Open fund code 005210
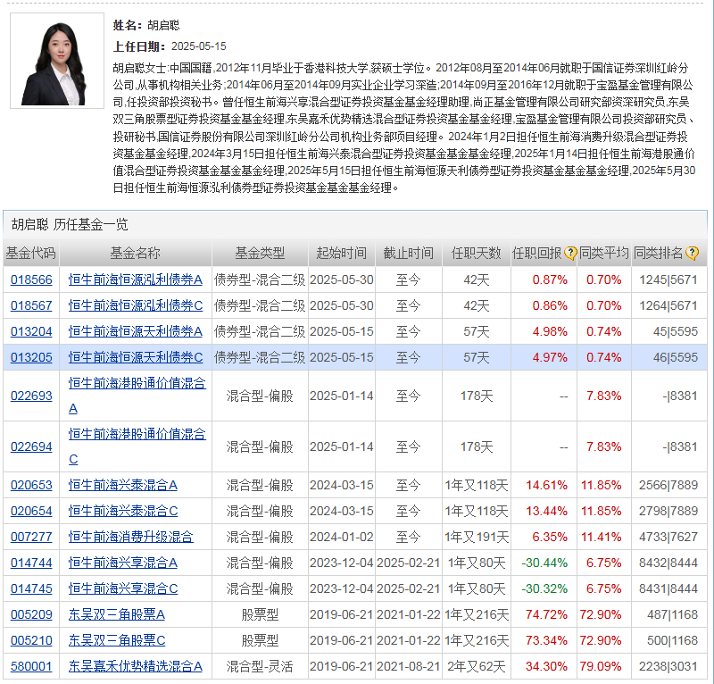Screen dimensions: 714x684 31,641
